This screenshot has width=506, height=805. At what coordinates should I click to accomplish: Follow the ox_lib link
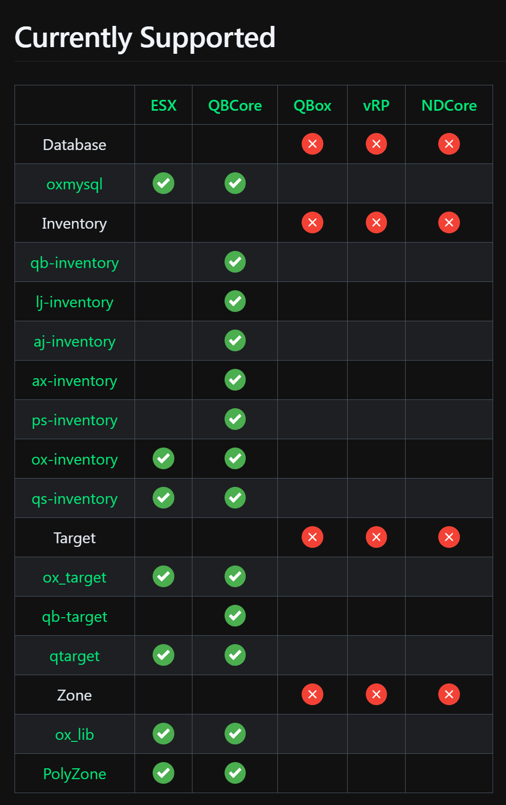(x=75, y=735)
